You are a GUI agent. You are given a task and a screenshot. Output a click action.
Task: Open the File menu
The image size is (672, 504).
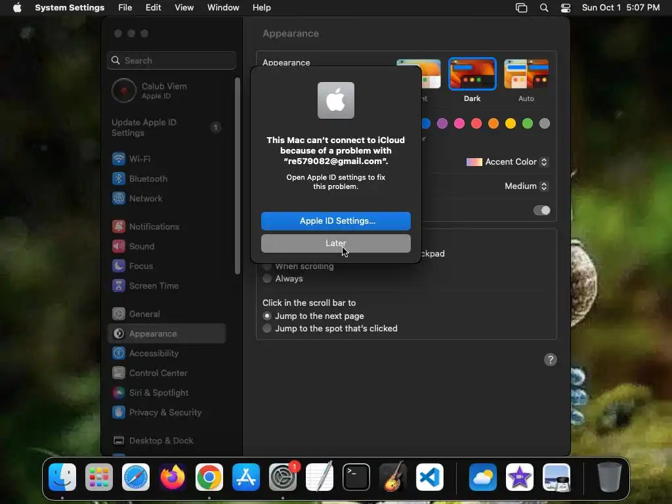click(125, 8)
